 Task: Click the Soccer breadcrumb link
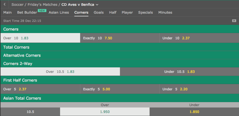coord(18,5)
